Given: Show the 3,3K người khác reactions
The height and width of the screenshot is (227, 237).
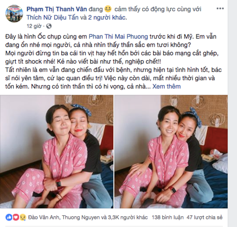Looking at the screenshot, I should coord(128,217).
